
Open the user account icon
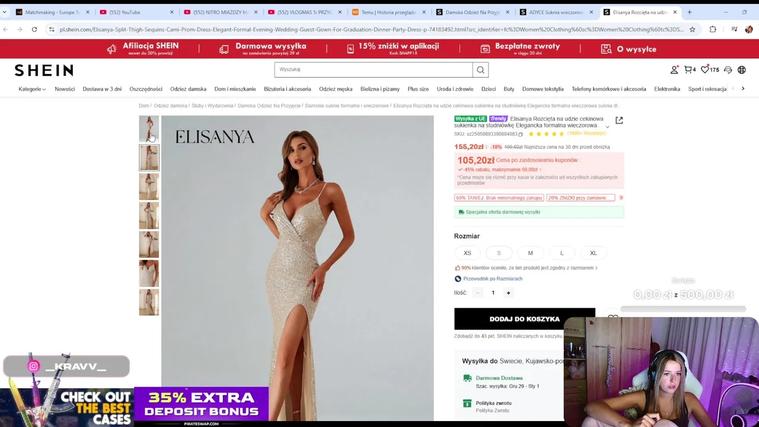[x=674, y=70]
